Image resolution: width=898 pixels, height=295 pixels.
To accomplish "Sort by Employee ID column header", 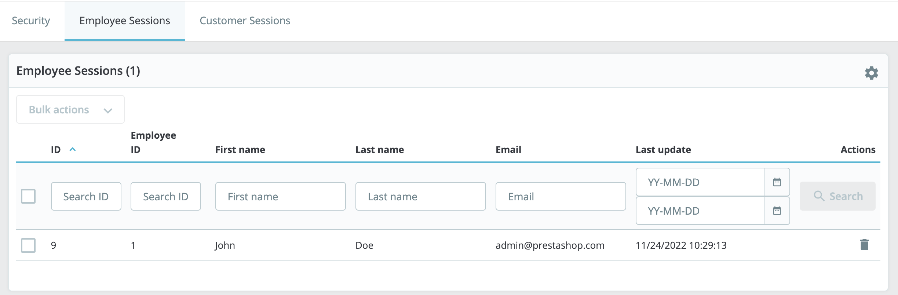I will (153, 142).
